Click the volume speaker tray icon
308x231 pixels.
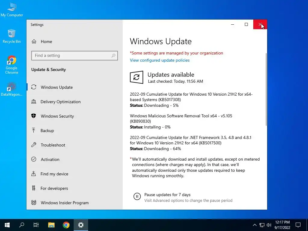click(269, 225)
